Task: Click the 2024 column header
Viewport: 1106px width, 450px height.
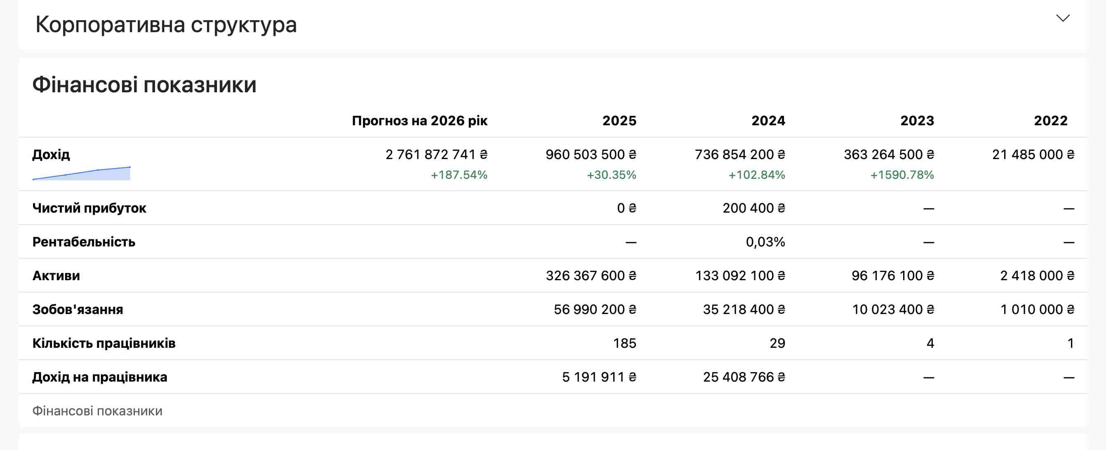Action: point(768,121)
